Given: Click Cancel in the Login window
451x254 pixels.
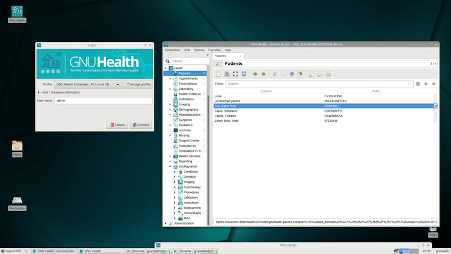Looking at the screenshot, I should 117,125.
